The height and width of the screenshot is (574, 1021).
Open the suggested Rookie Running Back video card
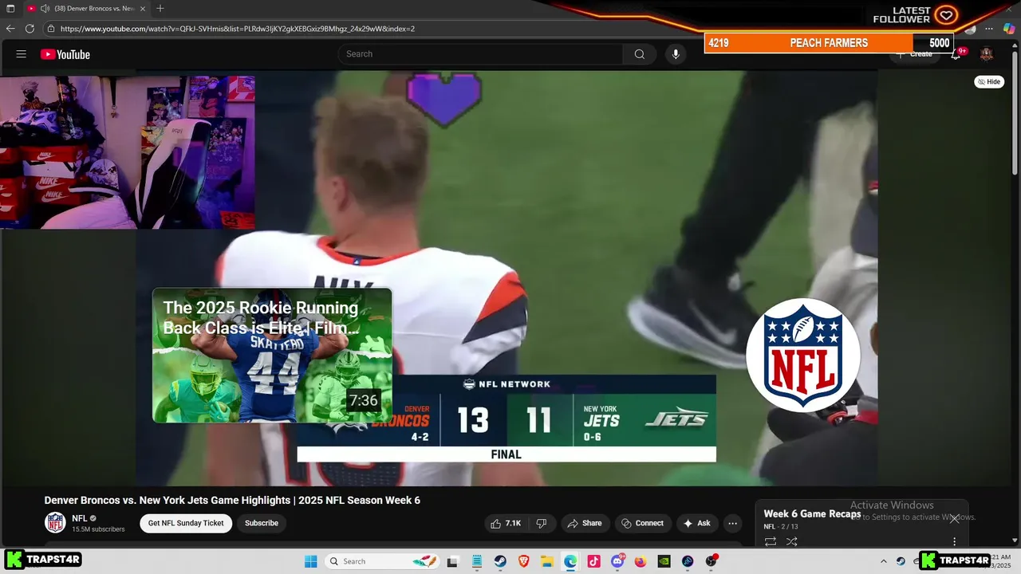272,355
